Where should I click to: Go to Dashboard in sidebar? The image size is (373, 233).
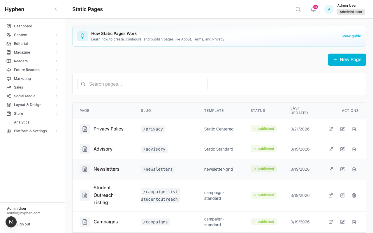[23, 26]
